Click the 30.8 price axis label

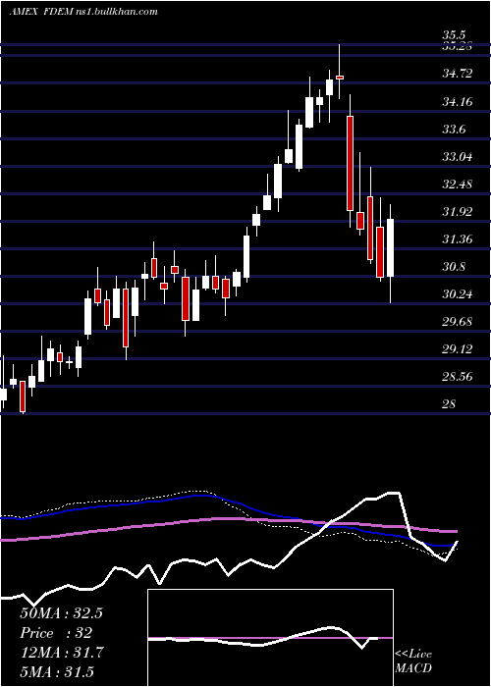pos(454,267)
